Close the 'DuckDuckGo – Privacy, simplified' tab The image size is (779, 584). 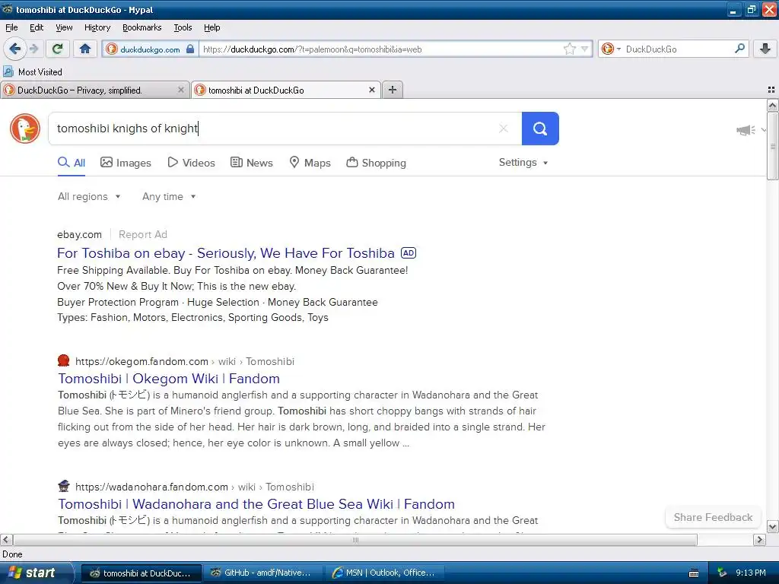click(181, 90)
